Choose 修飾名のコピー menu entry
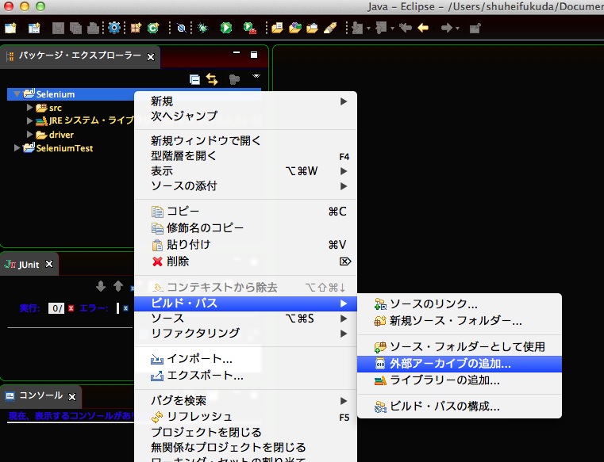 pos(245,227)
